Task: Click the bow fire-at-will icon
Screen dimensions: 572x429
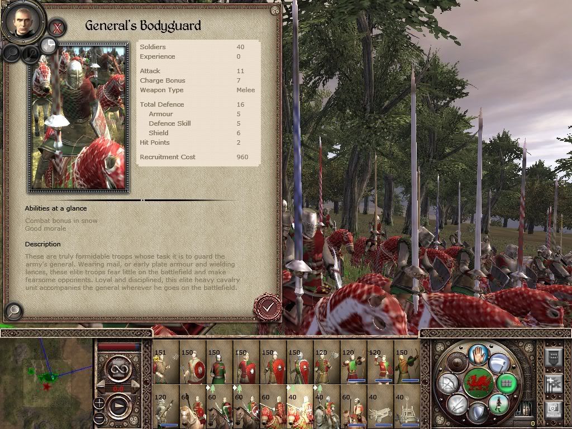Action: (x=448, y=383)
